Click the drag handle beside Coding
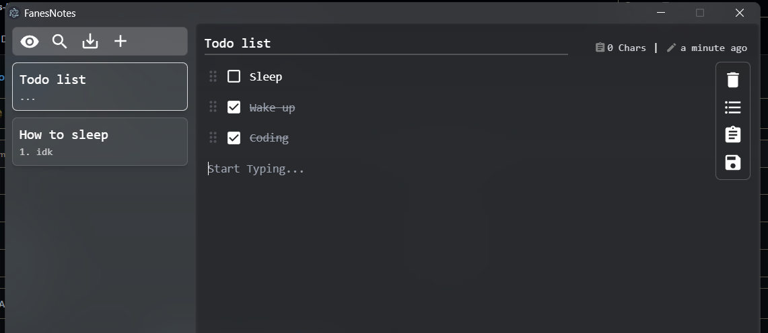Viewport: 768px width, 333px height. 213,138
